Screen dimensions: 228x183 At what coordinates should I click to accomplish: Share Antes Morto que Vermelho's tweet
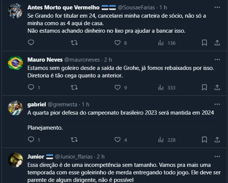pyautogui.click(x=217, y=43)
